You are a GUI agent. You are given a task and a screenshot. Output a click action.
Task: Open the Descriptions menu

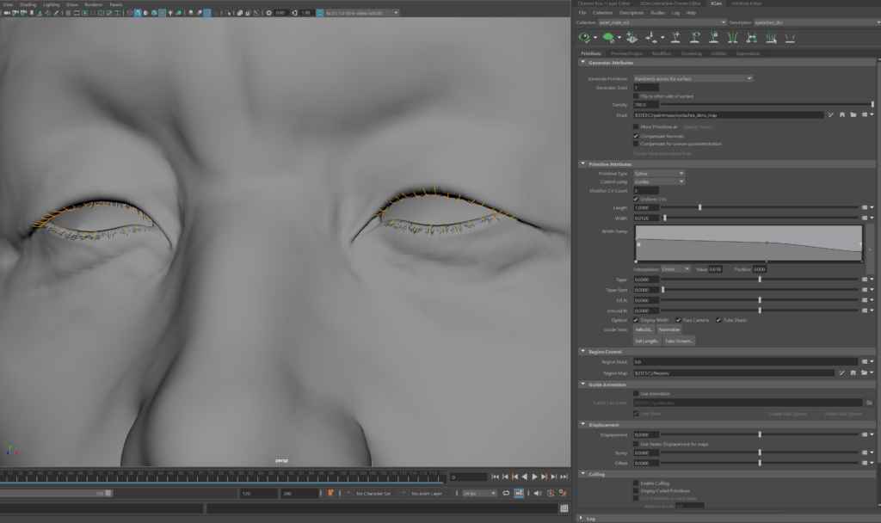pyautogui.click(x=631, y=13)
